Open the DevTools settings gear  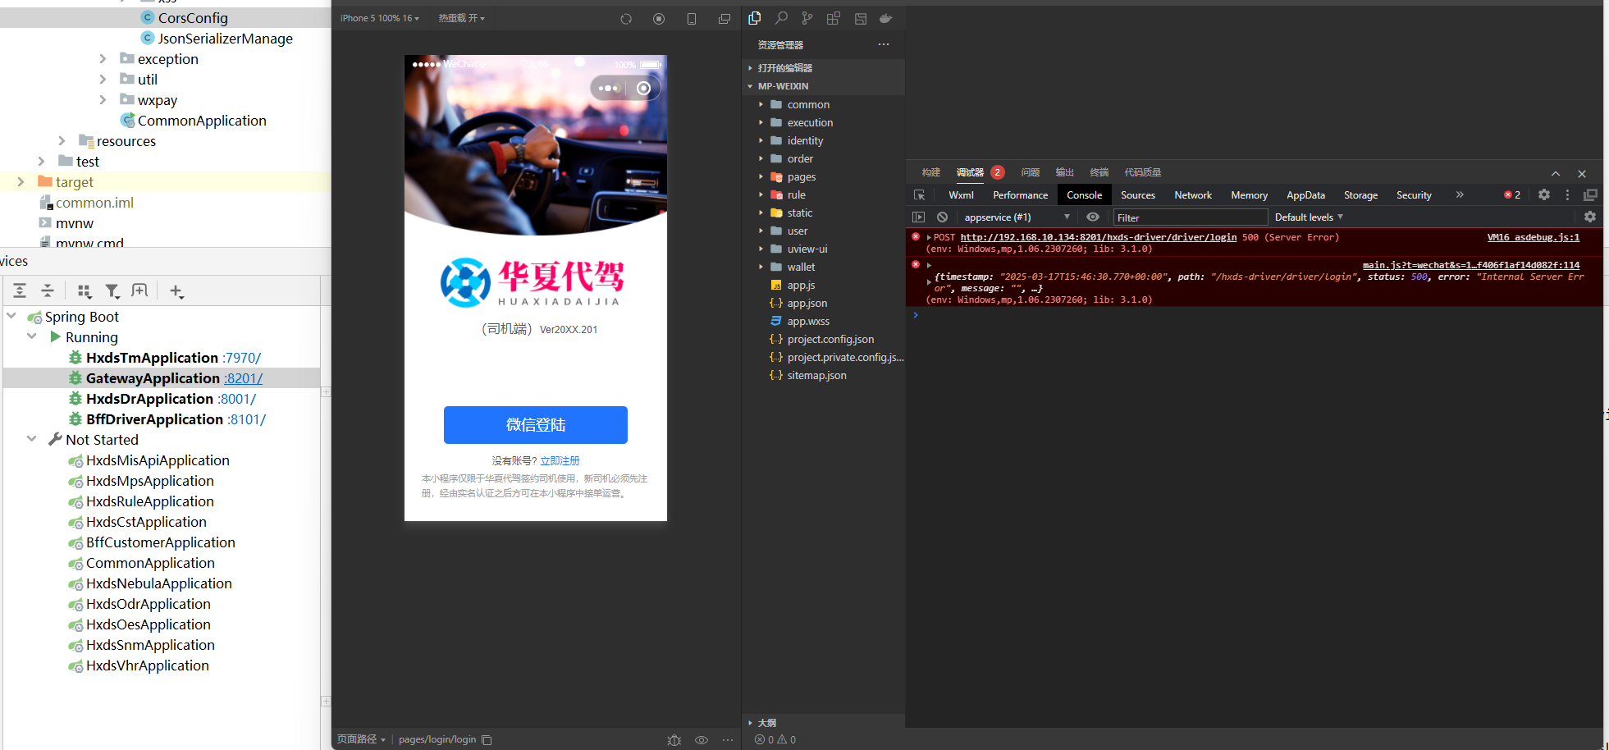[x=1544, y=195]
